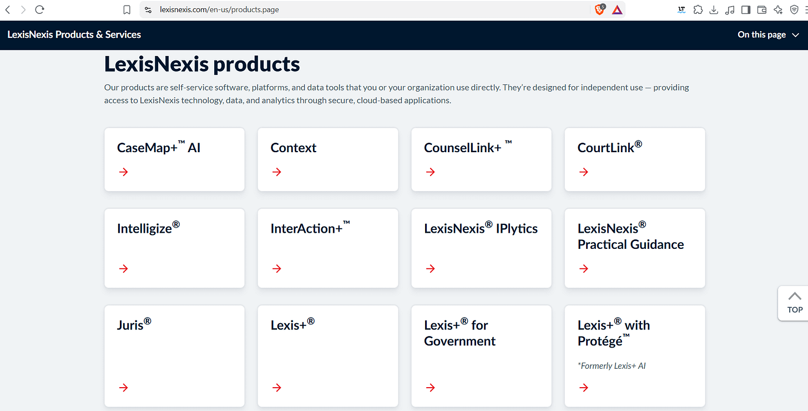
Task: Open the Extensions puzzle icon
Action: pos(698,9)
